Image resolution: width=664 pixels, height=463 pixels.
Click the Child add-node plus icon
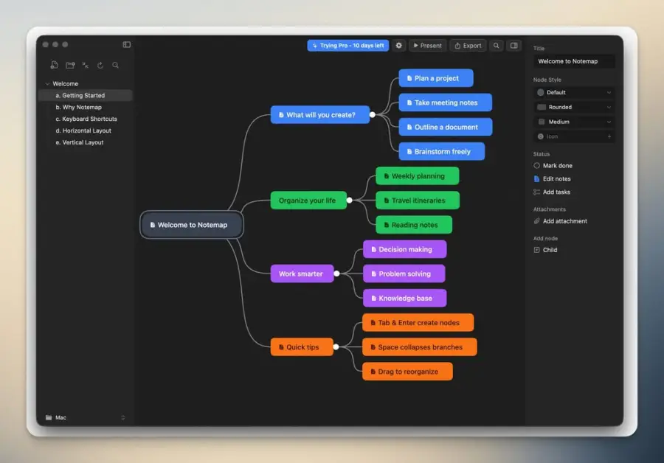tap(536, 250)
